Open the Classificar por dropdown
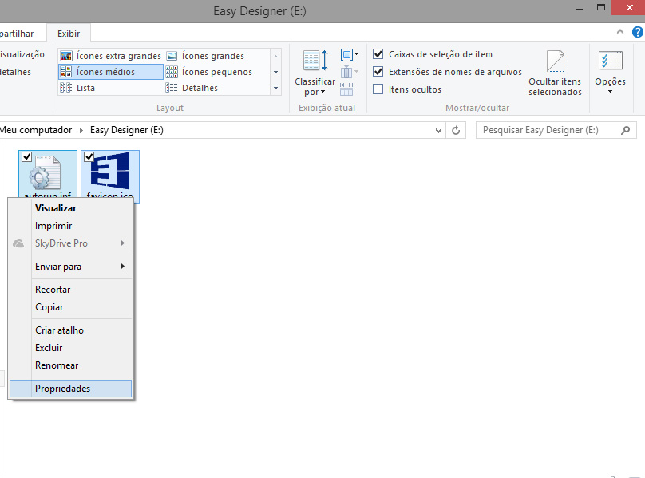 pos(315,86)
